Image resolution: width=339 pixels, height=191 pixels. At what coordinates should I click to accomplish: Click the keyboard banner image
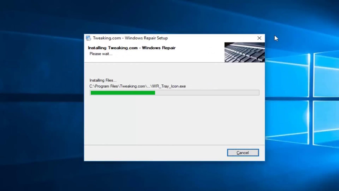pyautogui.click(x=244, y=52)
